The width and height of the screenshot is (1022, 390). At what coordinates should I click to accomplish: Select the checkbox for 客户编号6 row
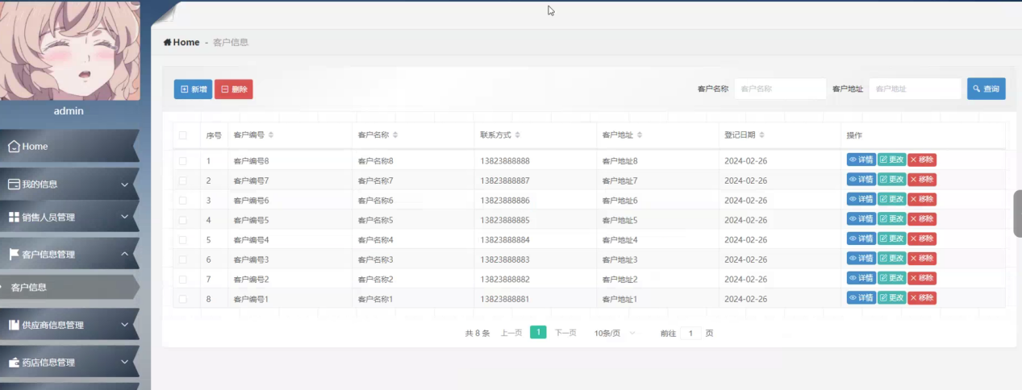(x=183, y=201)
